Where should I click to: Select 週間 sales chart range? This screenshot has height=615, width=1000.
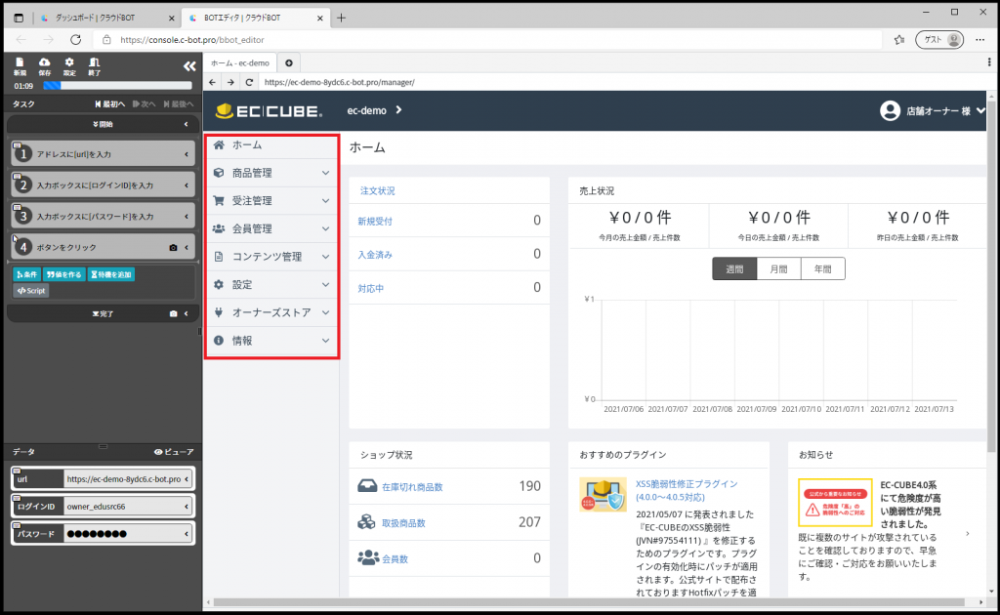(734, 269)
